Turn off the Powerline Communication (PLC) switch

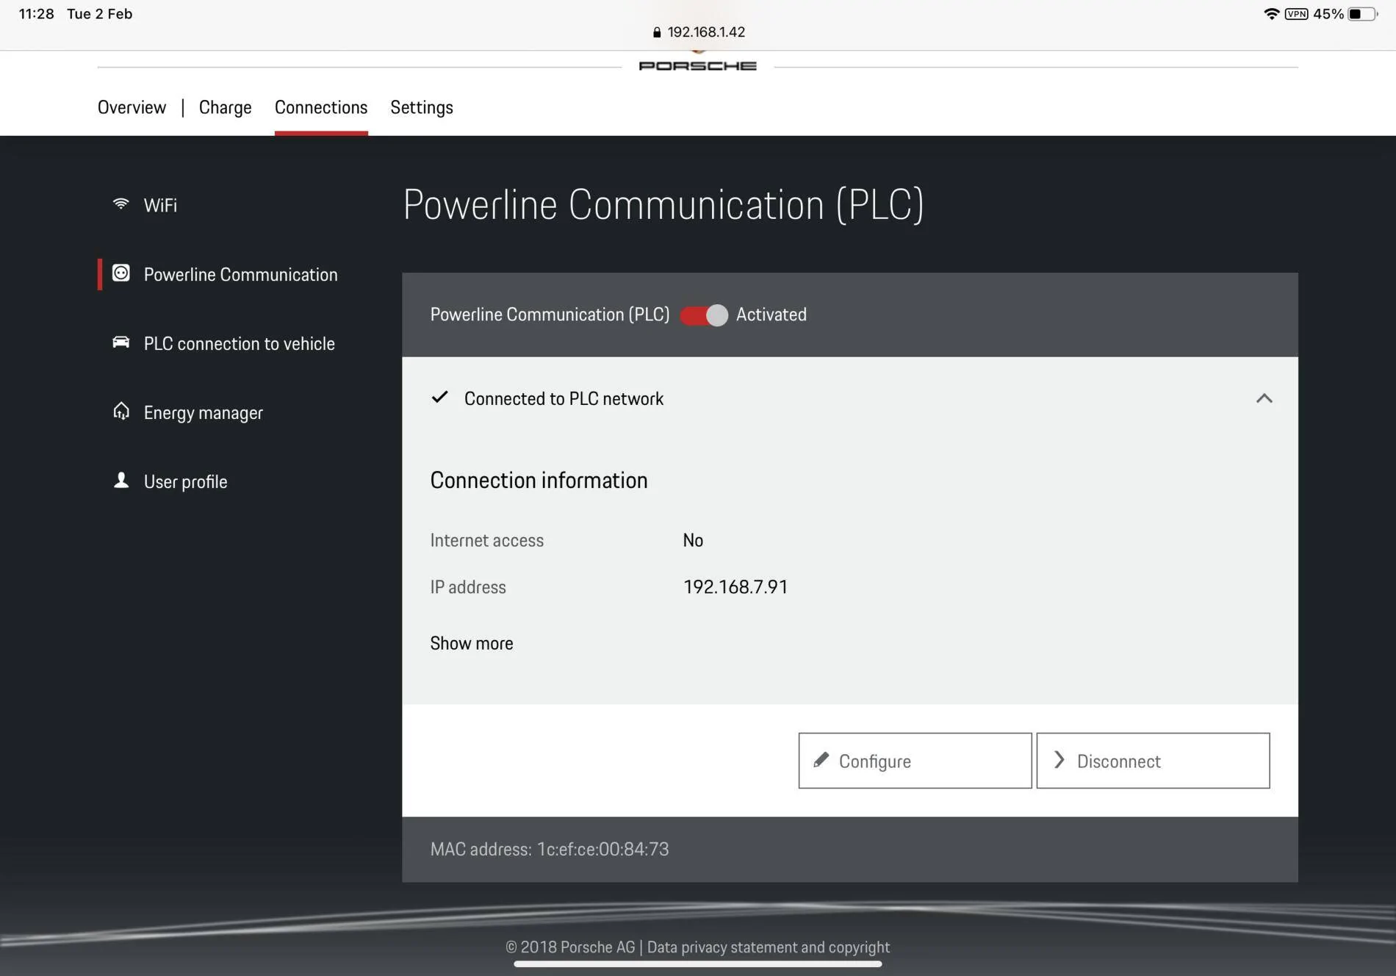[704, 315]
